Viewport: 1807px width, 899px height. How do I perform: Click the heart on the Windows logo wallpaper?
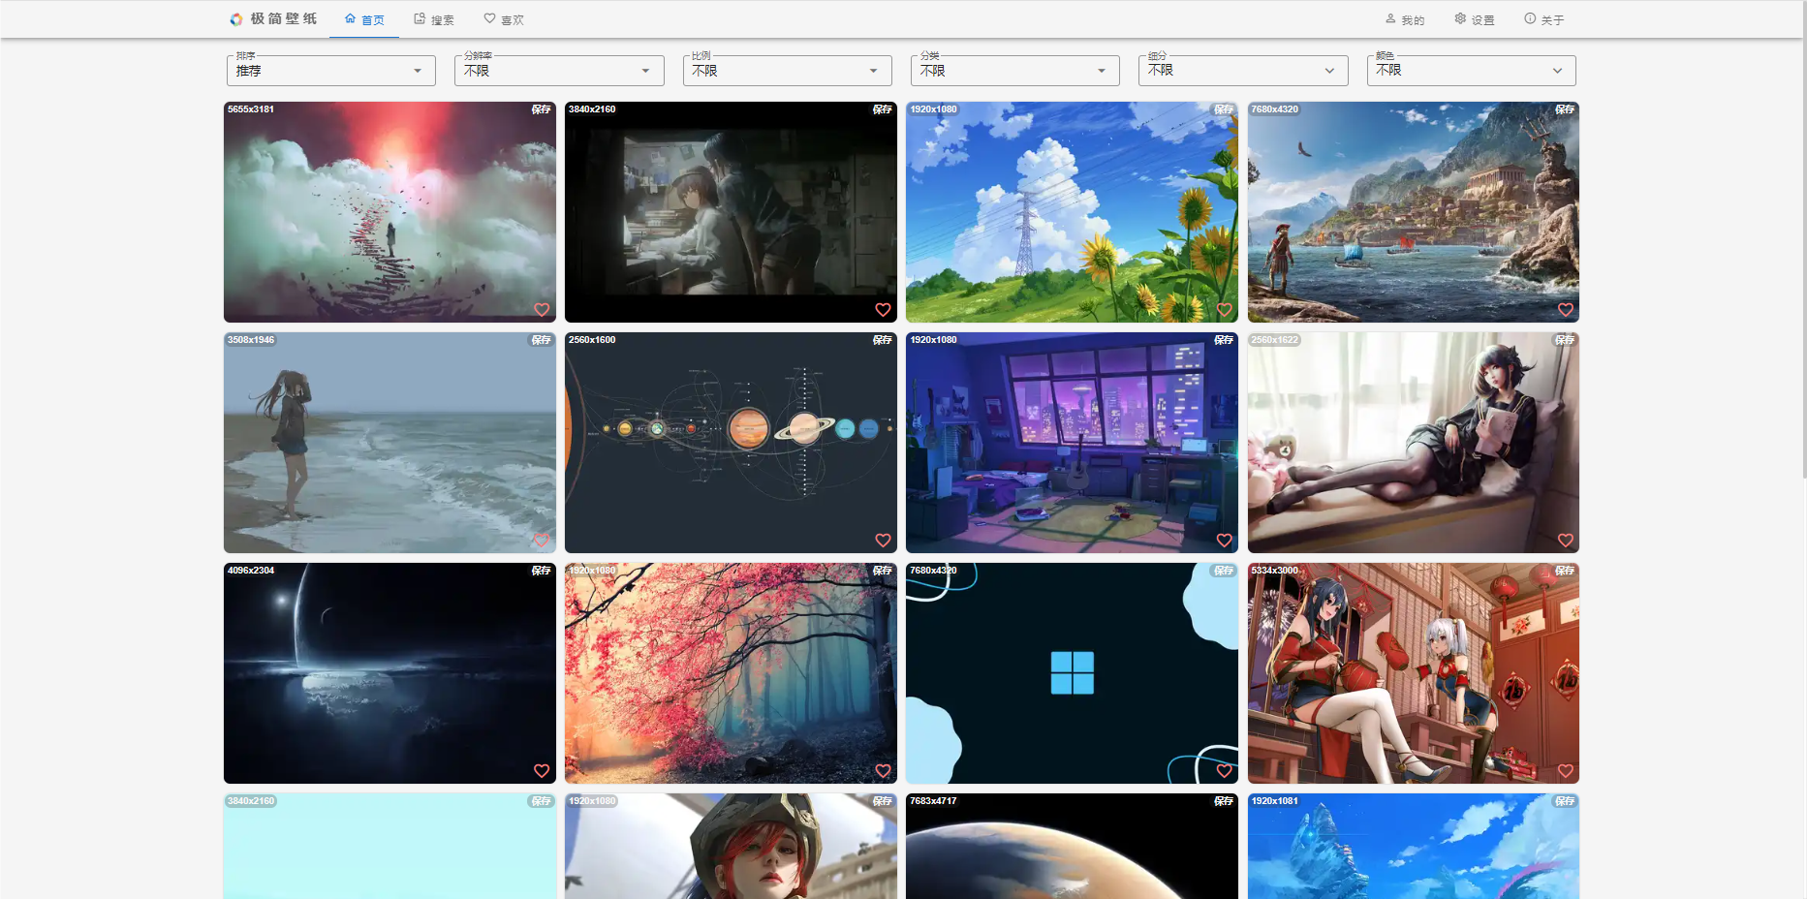1224,771
